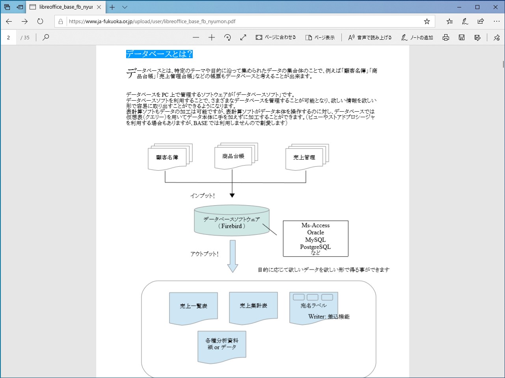Refresh the current PDF page
Image resolution: width=505 pixels, height=378 pixels.
point(40,22)
